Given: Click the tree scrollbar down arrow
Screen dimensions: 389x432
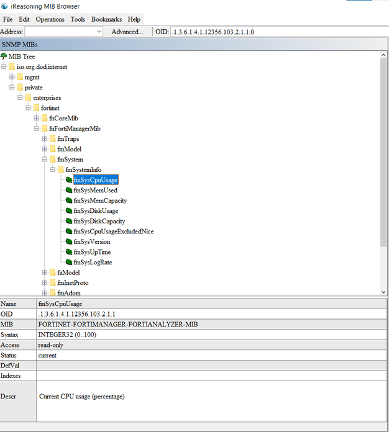Looking at the screenshot, I should click(383, 292).
